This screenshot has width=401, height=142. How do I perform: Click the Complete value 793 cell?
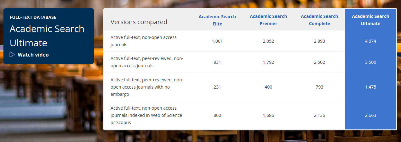(x=319, y=87)
